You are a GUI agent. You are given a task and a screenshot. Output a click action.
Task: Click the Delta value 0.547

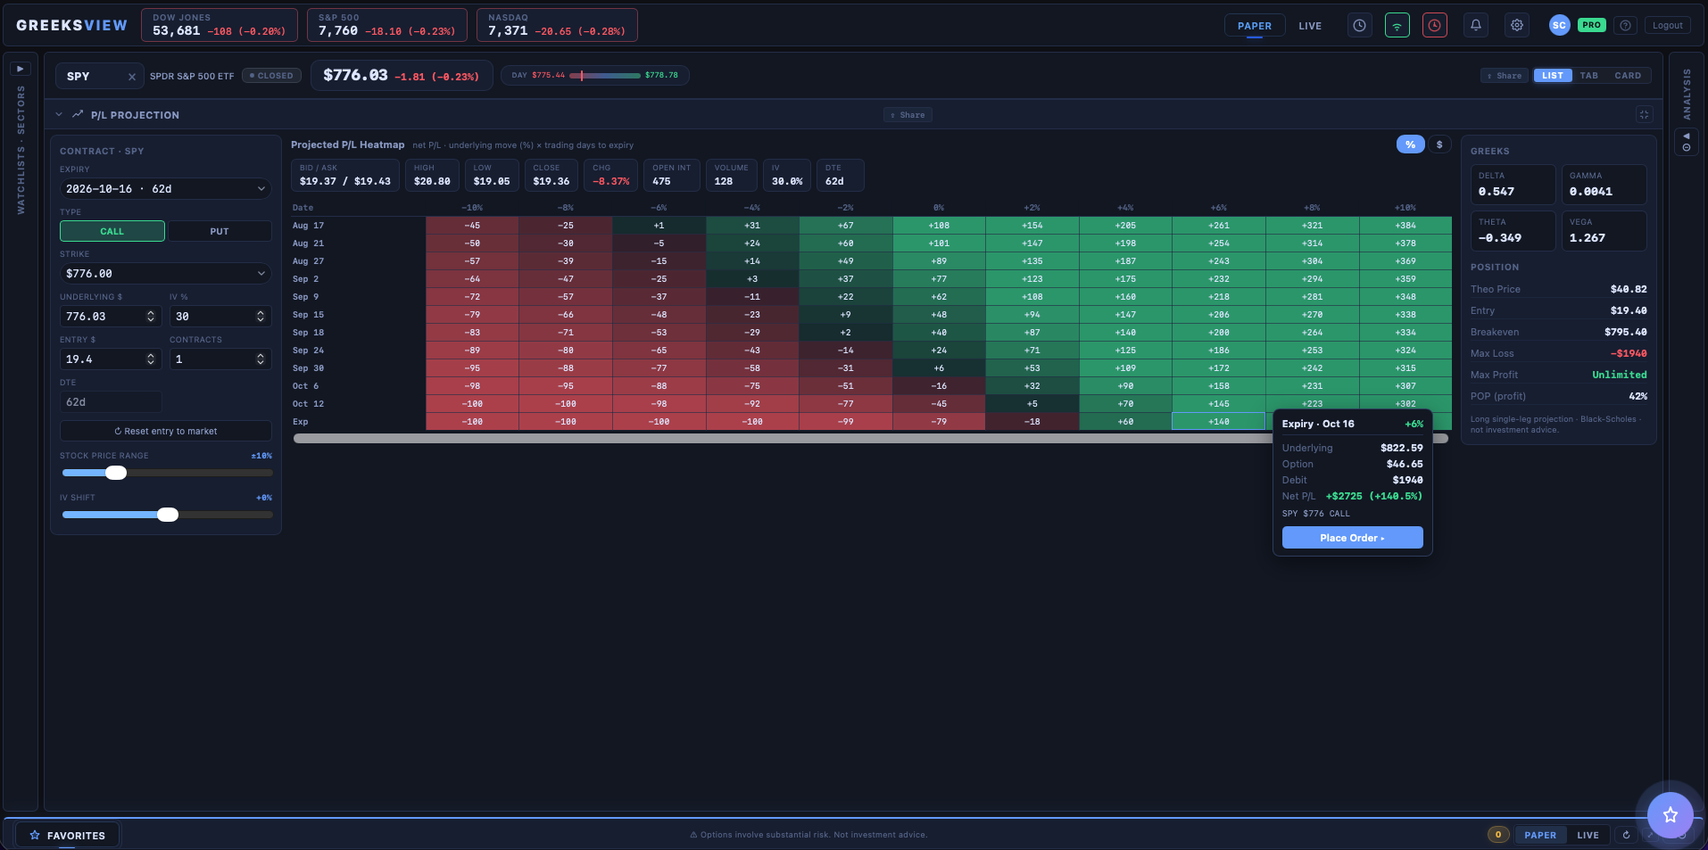pos(1496,192)
